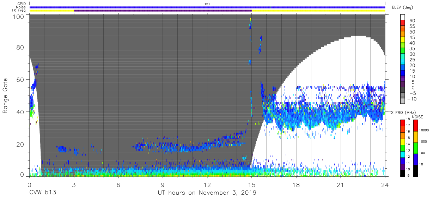Click the Noise row label
Screen dimensions: 433x200
pos(21,7)
